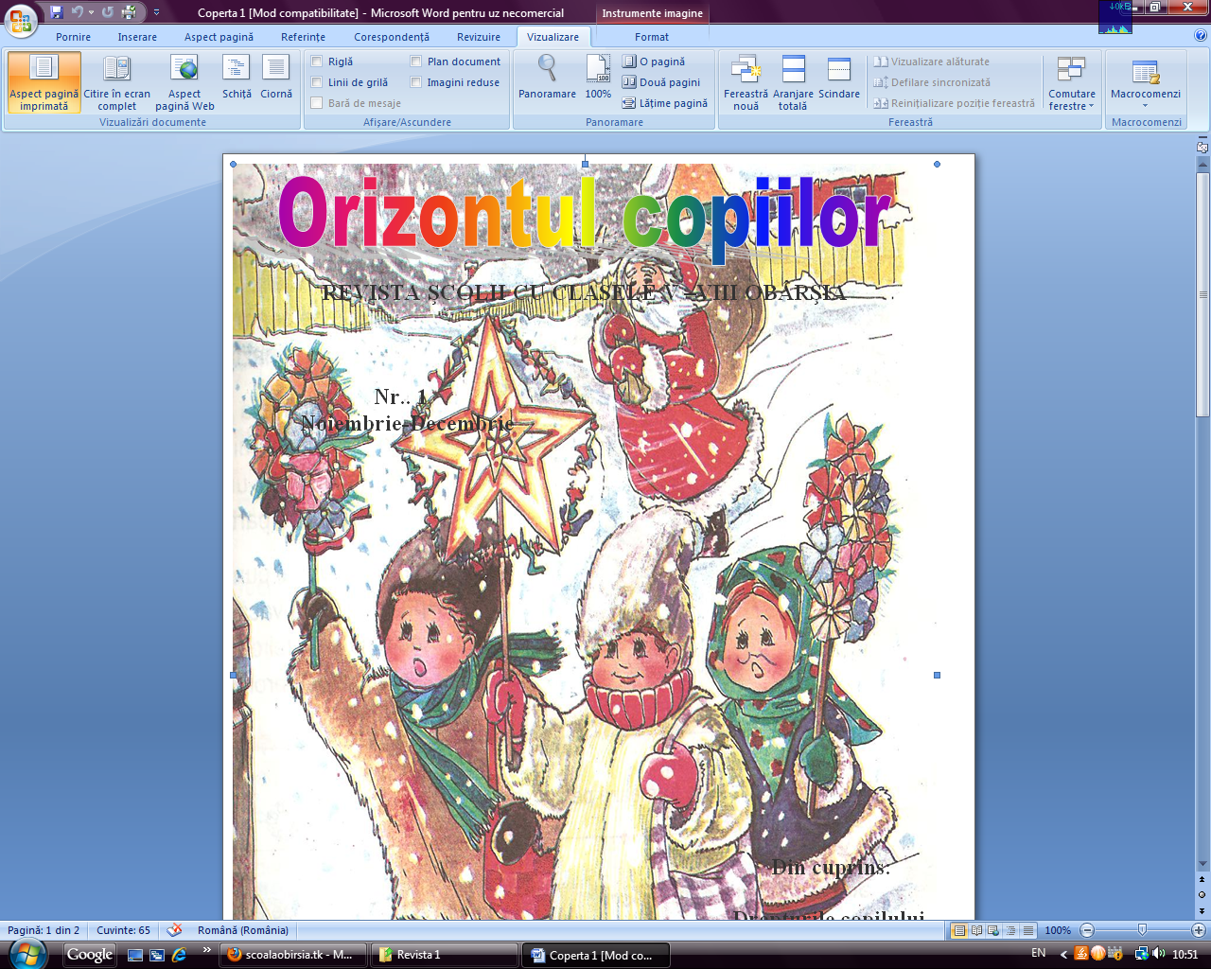Click Select Browse Object round button
1211x969 pixels.
point(1202,895)
